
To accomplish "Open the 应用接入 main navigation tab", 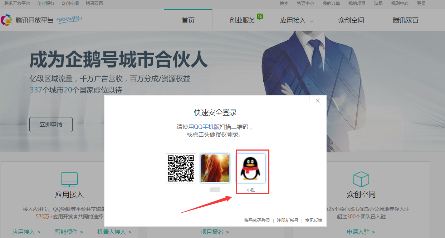I will tap(293, 20).
